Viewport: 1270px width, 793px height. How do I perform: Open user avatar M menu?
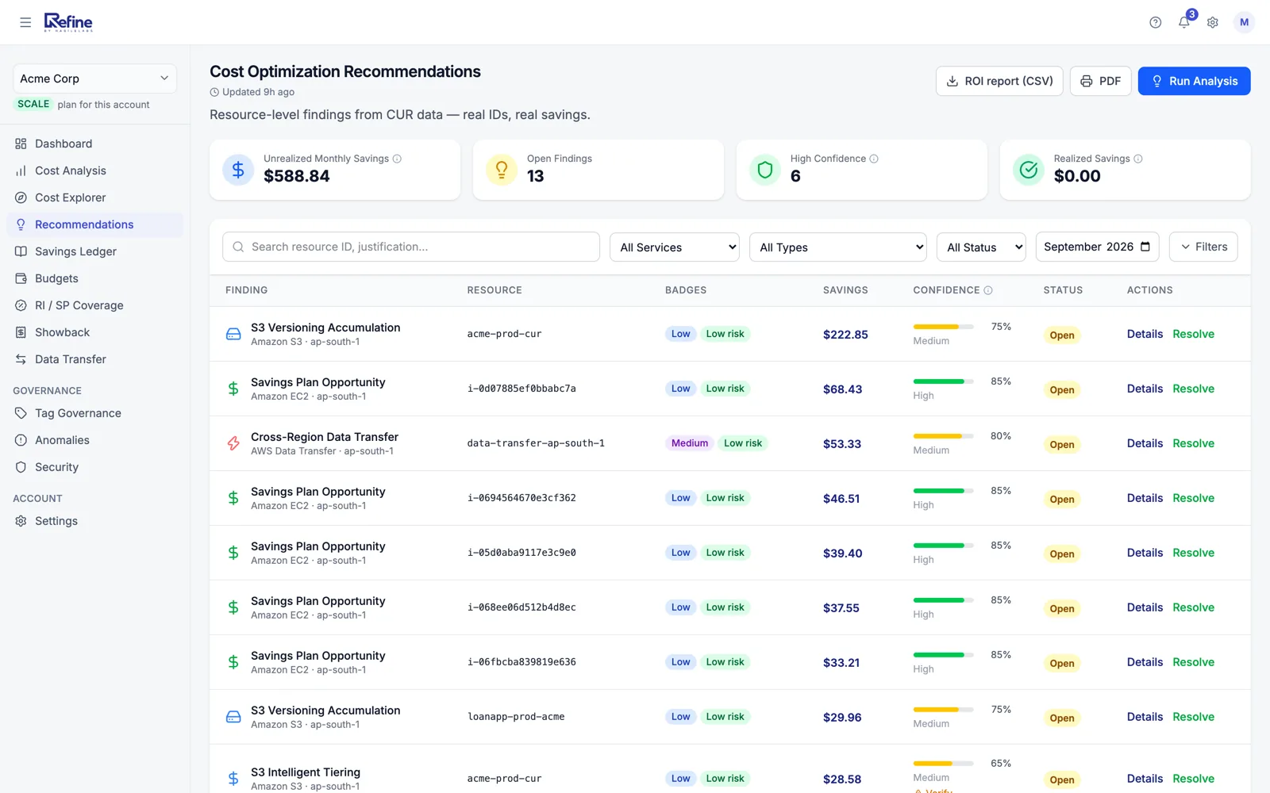point(1244,22)
